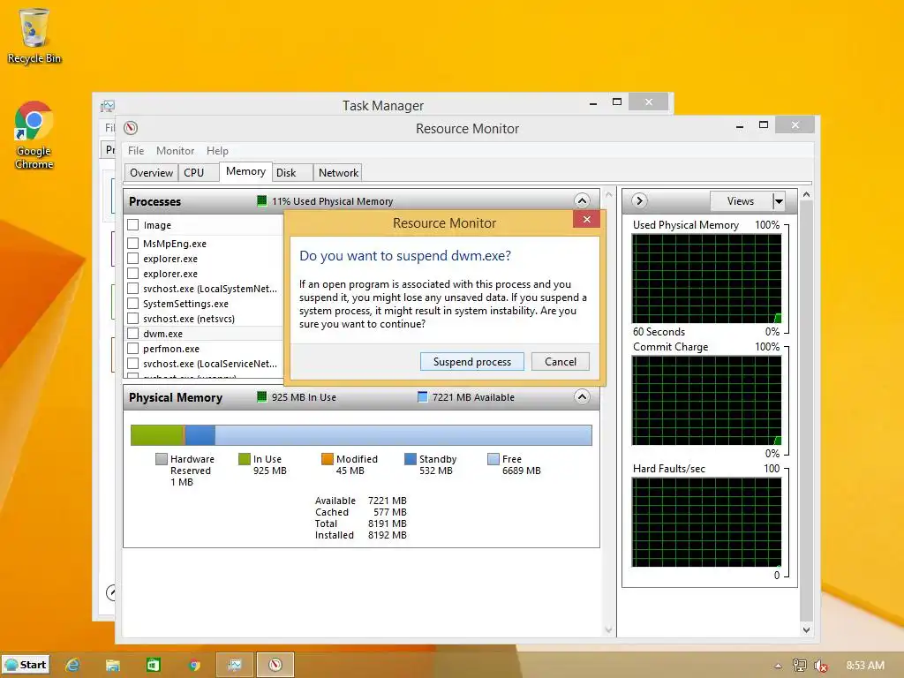Cancel the suspend dialog

coord(561,361)
